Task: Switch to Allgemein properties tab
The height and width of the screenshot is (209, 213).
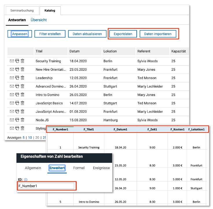Action: pos(33,168)
